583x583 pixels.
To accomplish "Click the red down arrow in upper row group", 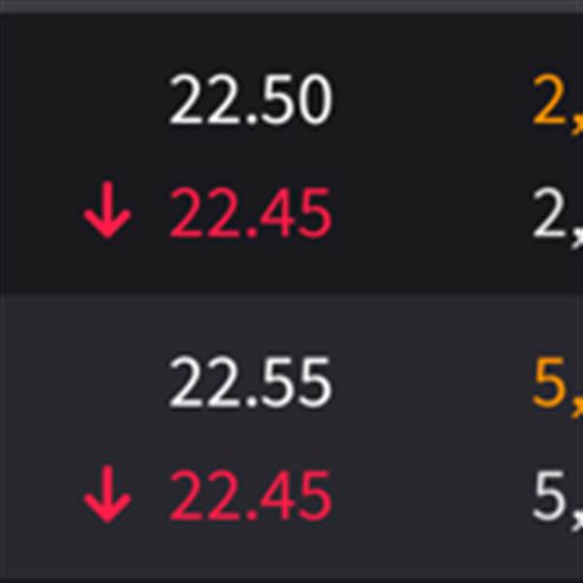I will point(108,210).
